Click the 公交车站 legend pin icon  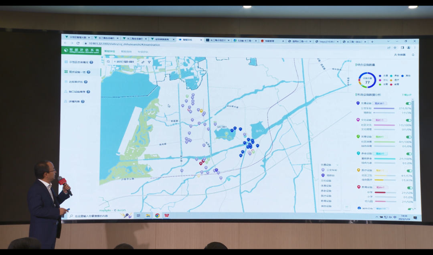coord(323,170)
